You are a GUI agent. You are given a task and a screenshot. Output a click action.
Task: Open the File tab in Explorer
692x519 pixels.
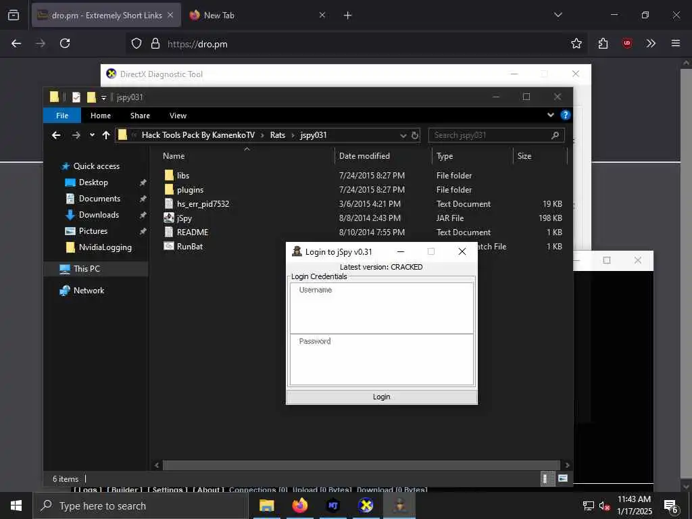[62, 116]
